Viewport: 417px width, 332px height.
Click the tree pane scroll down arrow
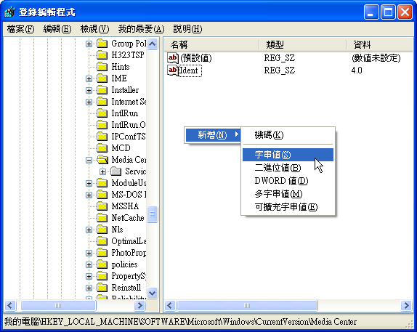point(152,293)
